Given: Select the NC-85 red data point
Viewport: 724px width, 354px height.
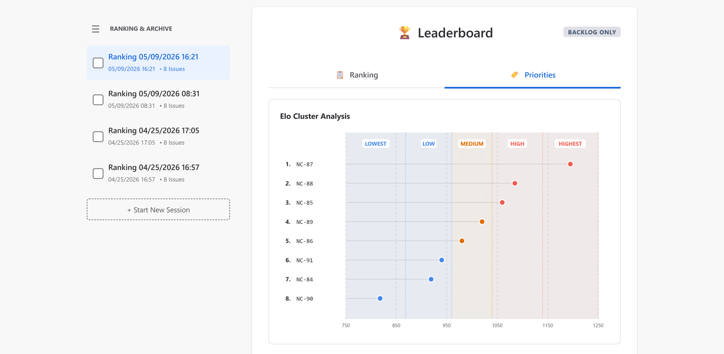Looking at the screenshot, I should (x=502, y=203).
